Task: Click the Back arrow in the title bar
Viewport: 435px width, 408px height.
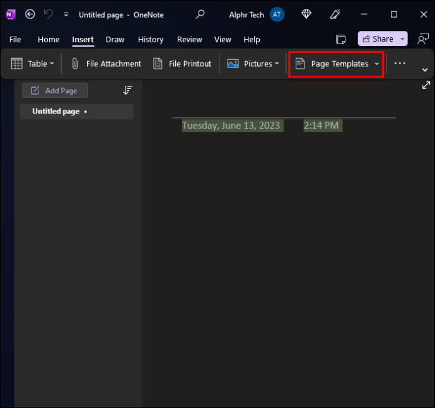Action: pos(30,15)
